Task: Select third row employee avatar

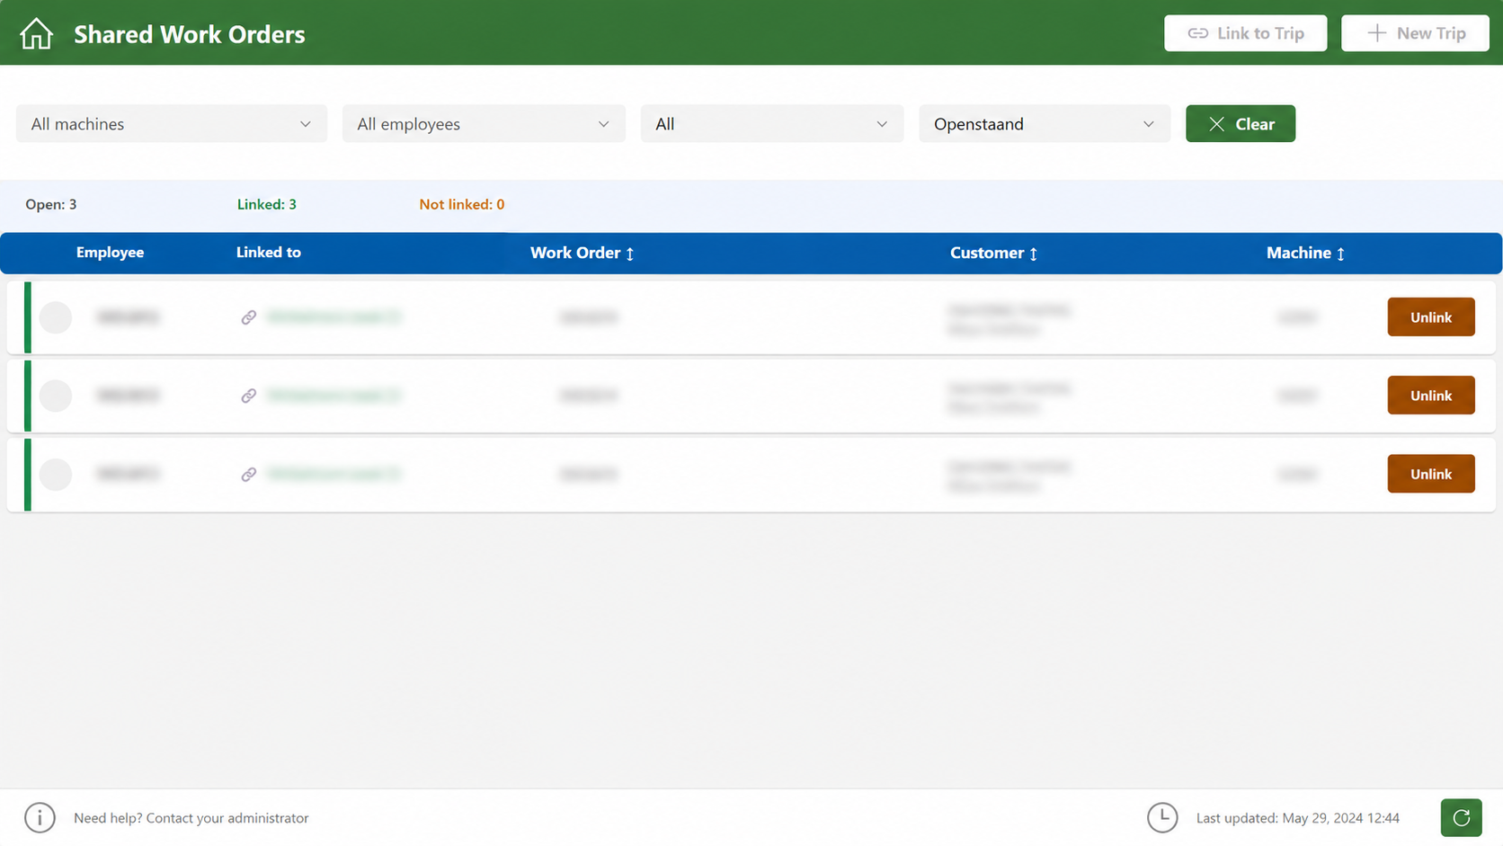Action: tap(56, 474)
